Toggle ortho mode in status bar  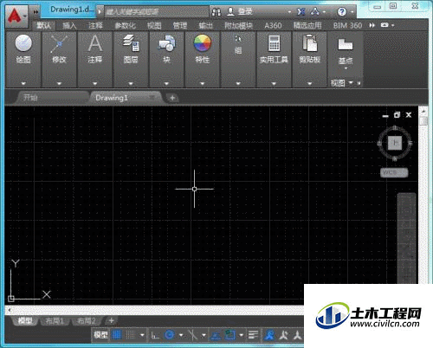pos(155,335)
